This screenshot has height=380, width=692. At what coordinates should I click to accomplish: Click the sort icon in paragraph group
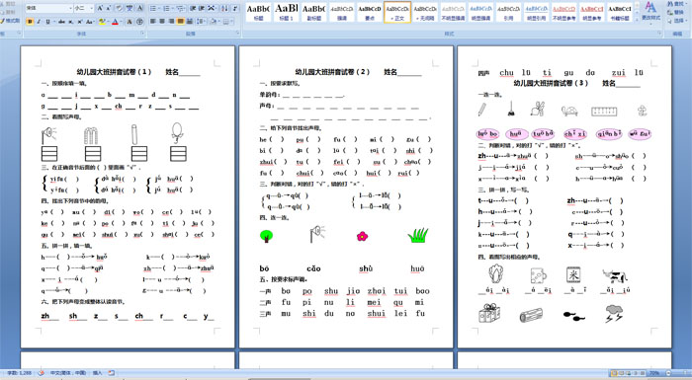tap(224, 8)
